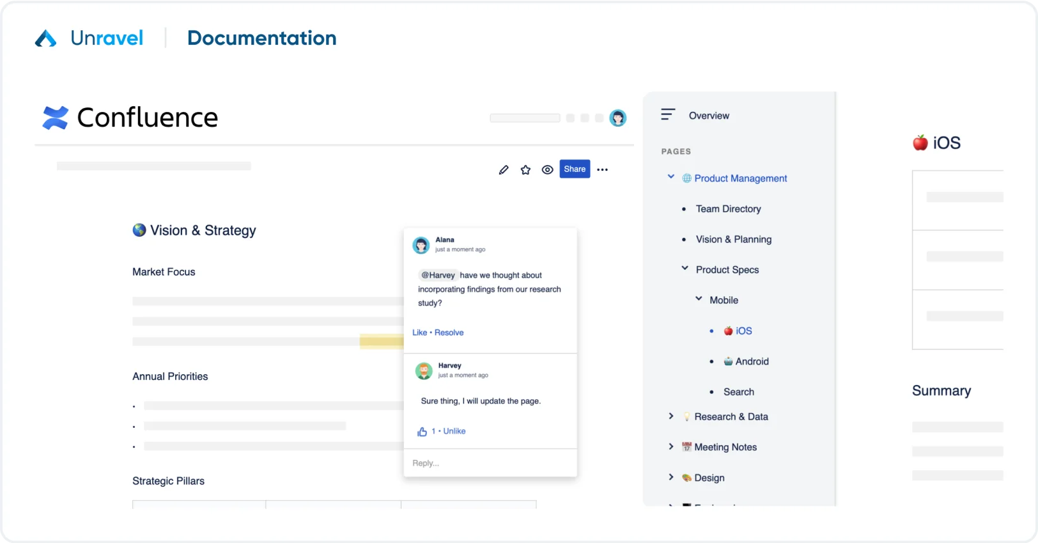This screenshot has height=543, width=1038.
Task: Expand the Research & Data chevron
Action: 670,416
